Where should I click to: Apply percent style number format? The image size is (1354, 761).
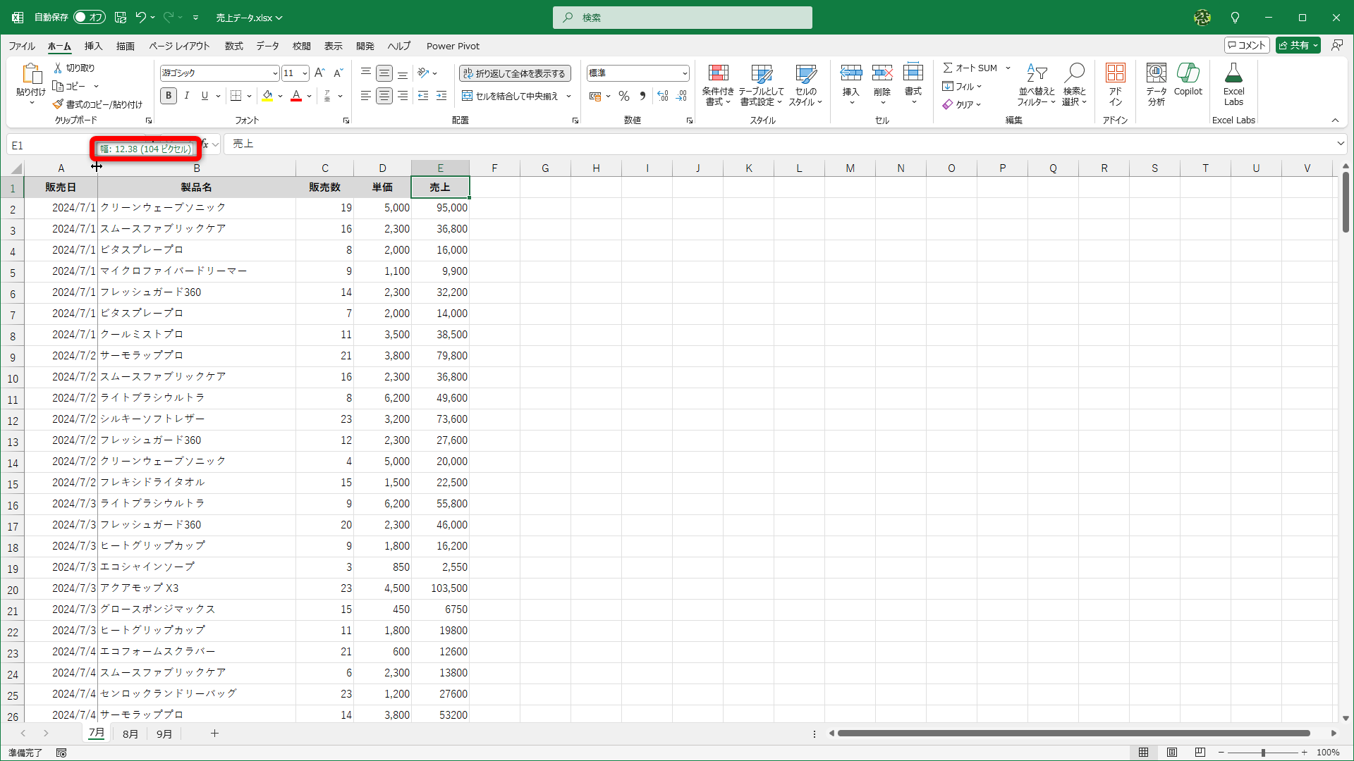624,96
